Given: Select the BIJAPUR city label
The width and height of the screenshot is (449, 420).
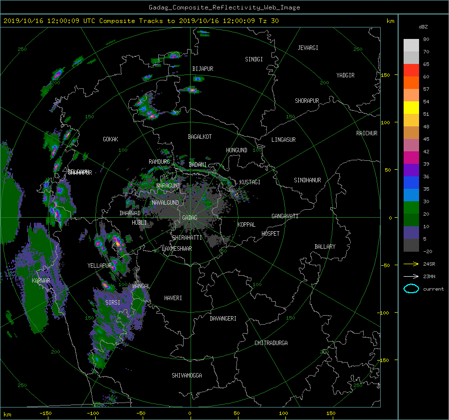Looking at the screenshot, I should 203,69.
